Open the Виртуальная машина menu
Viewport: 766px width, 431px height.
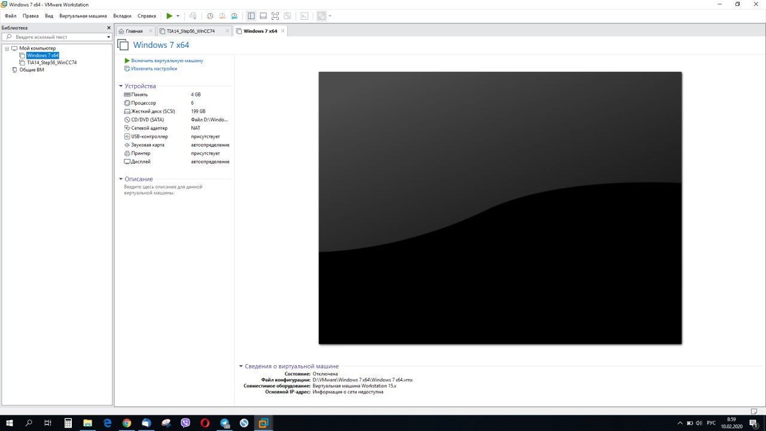coord(83,16)
